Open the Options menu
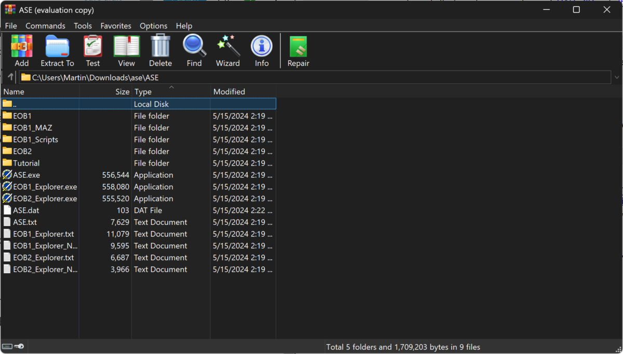The width and height of the screenshot is (623, 354). 153,25
